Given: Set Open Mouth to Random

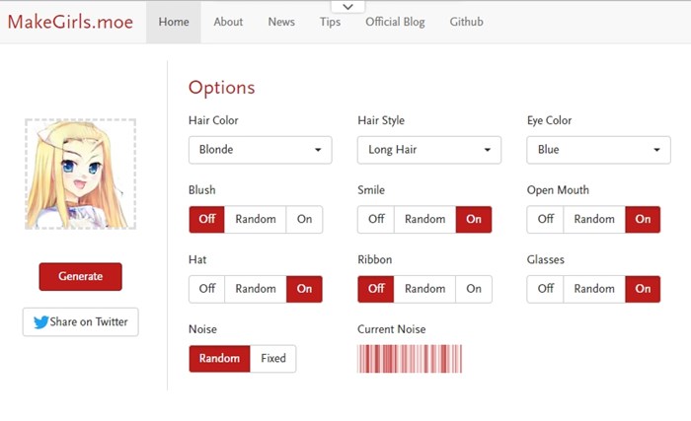Looking at the screenshot, I should 594,219.
